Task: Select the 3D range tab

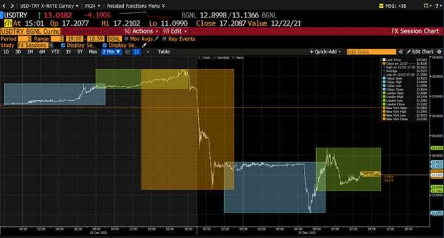Action: tap(18, 52)
